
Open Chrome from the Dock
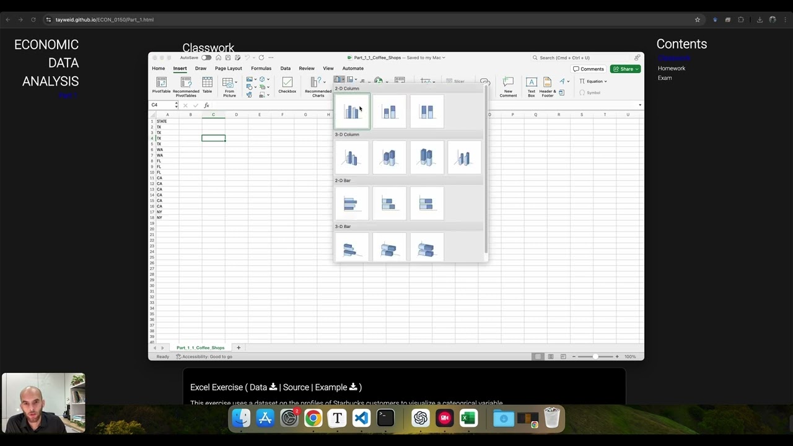(313, 418)
